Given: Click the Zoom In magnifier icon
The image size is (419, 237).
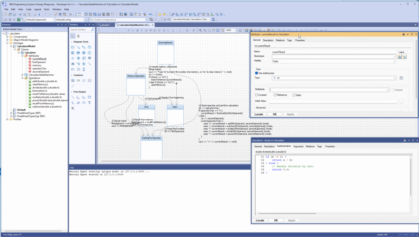Looking at the screenshot, I should click(200, 30).
